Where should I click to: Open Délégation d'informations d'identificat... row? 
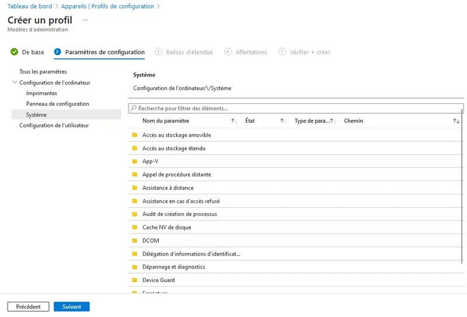(296, 254)
